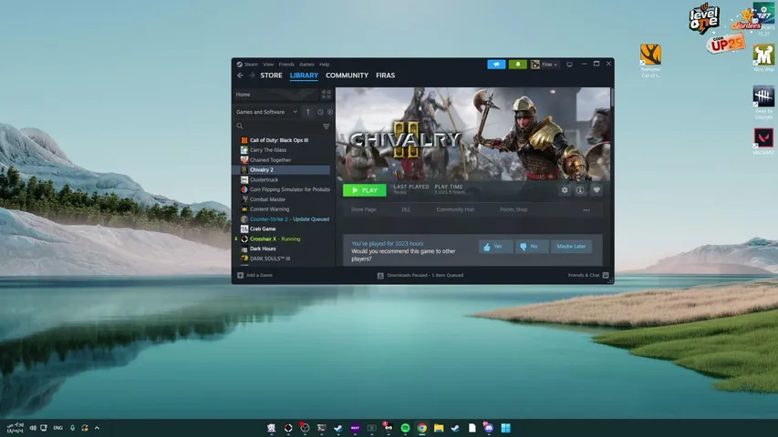Open the green notifications bell
Screen dimensions: 778x437
click(x=517, y=65)
